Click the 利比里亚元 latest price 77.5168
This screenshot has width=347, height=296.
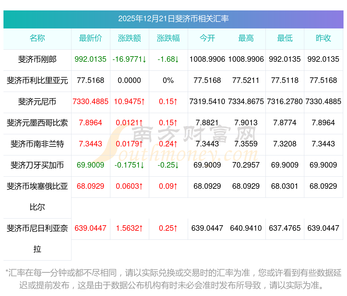91,80
